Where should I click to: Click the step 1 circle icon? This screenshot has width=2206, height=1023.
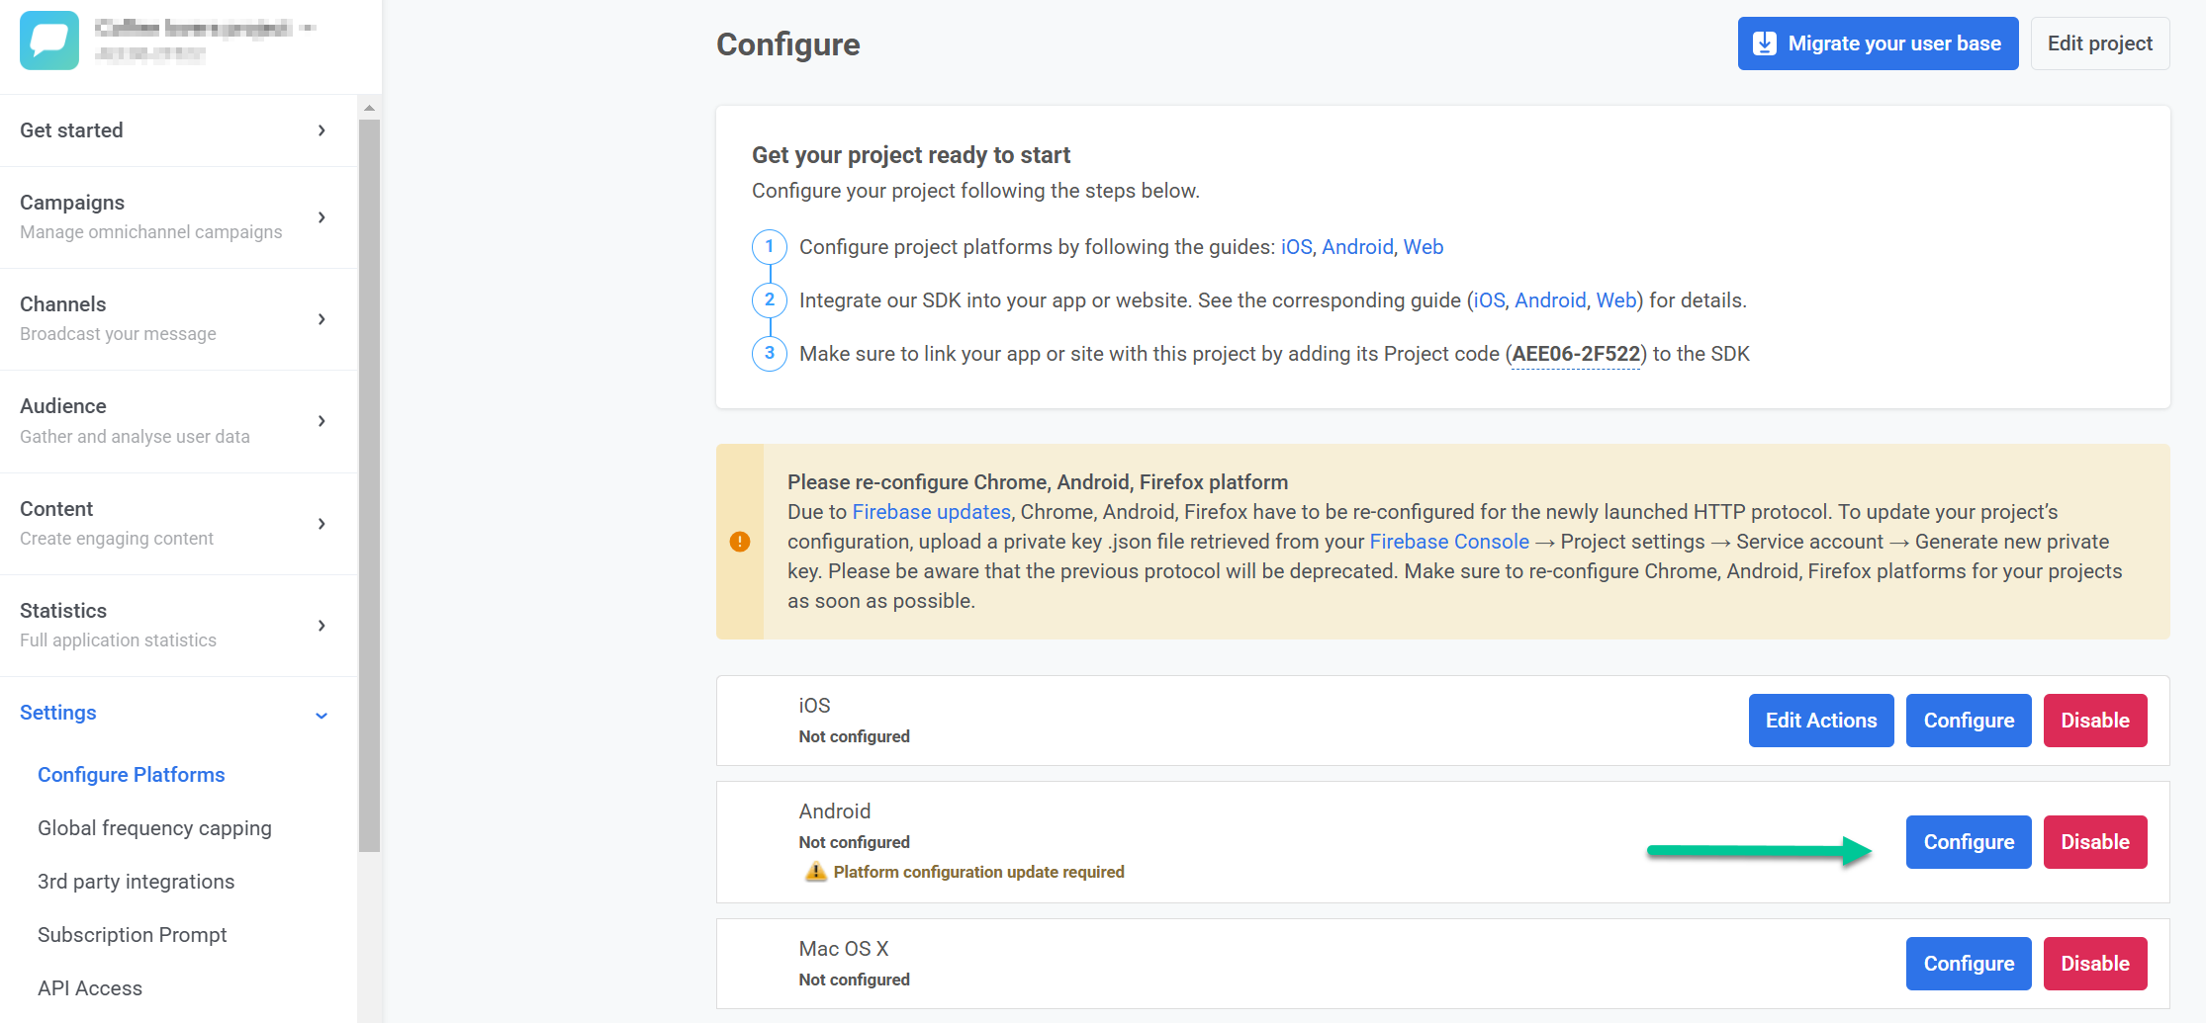(770, 247)
